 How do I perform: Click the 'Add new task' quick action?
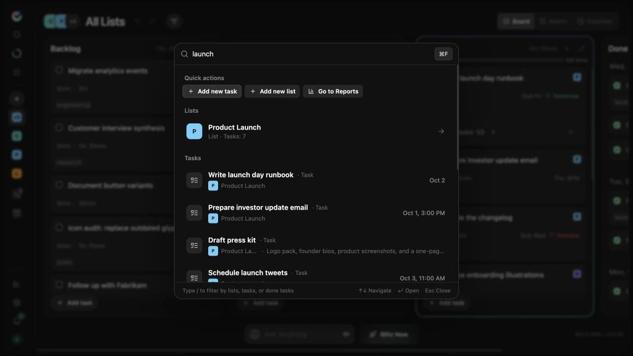212,91
